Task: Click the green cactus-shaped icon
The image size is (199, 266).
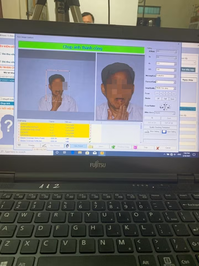Action: [113, 147]
